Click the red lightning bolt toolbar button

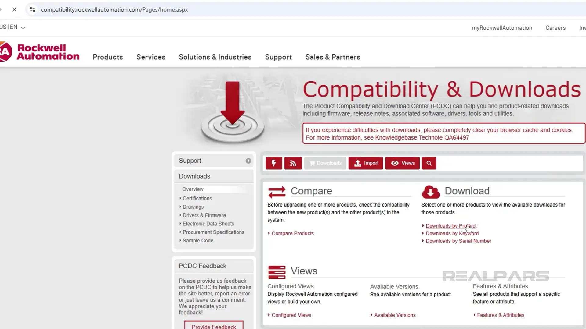click(x=274, y=163)
